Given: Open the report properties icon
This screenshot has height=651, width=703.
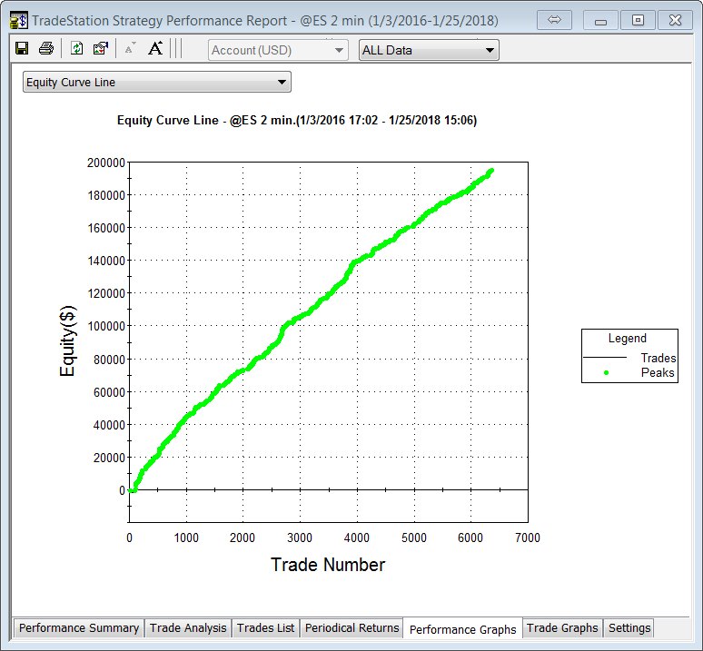Looking at the screenshot, I should (x=101, y=49).
